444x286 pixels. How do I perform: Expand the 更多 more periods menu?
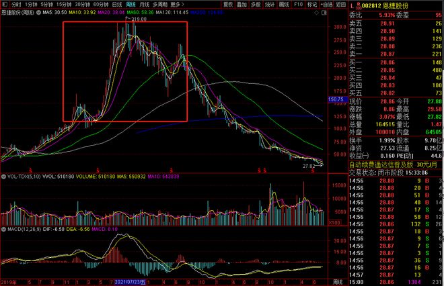(177, 5)
